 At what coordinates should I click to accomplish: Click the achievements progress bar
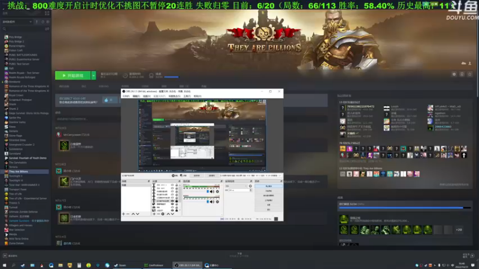point(405,207)
